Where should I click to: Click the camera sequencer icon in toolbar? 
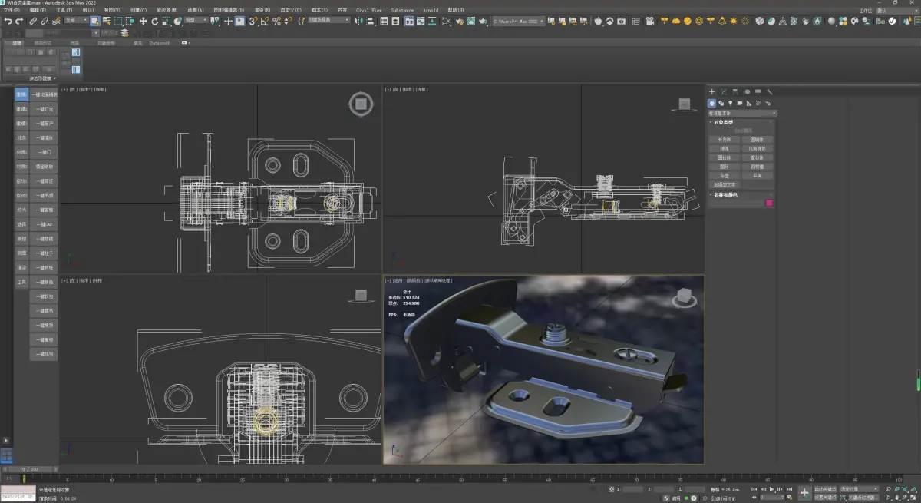click(649, 22)
